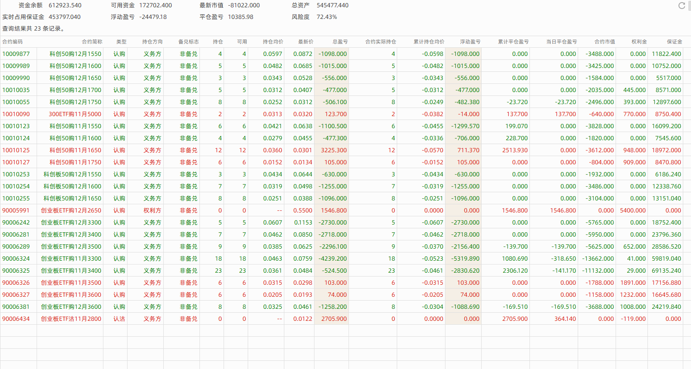Click the 备兑标志 column header
Image resolution: width=691 pixels, height=369 pixels.
pos(189,42)
